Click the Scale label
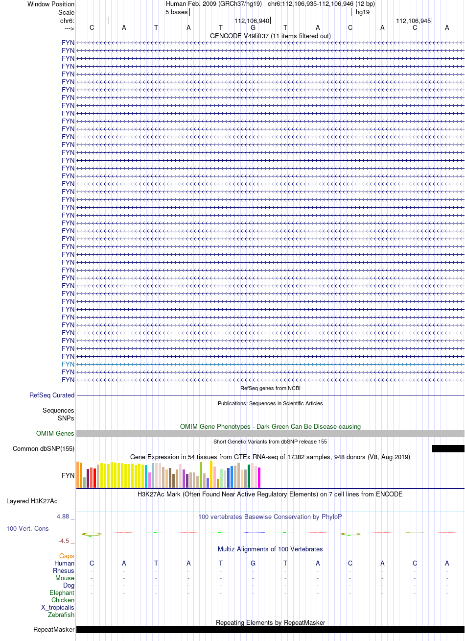 click(x=66, y=12)
